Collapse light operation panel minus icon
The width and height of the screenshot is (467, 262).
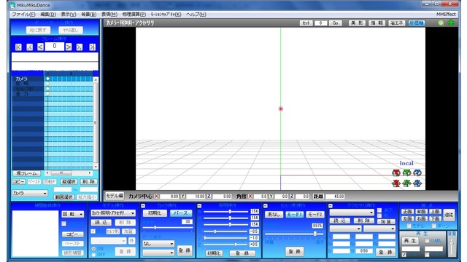point(199,206)
